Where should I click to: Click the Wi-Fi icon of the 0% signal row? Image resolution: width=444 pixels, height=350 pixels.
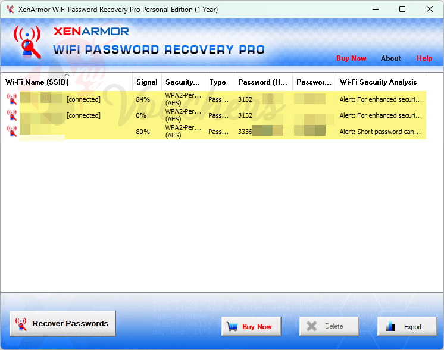(x=12, y=115)
